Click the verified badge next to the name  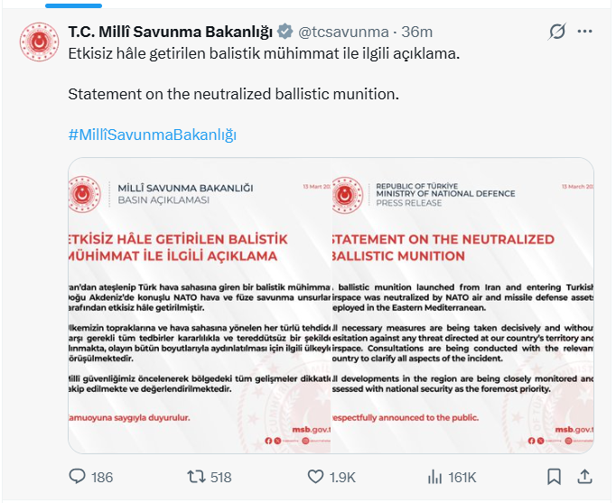(x=285, y=33)
